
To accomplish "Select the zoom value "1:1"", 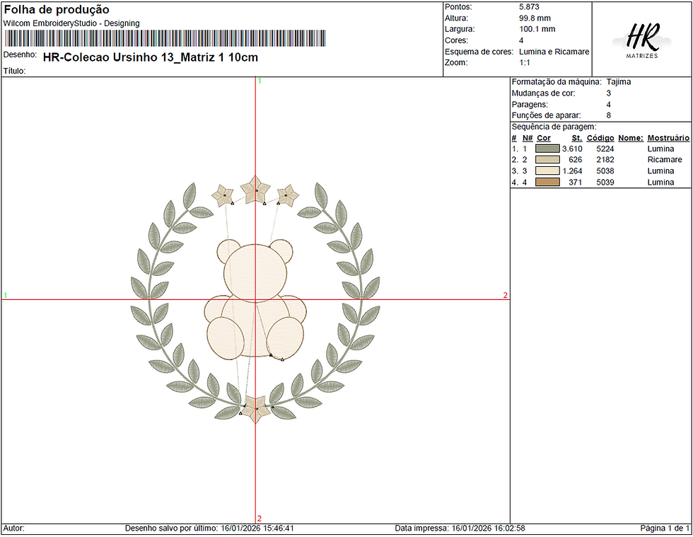I will point(525,63).
